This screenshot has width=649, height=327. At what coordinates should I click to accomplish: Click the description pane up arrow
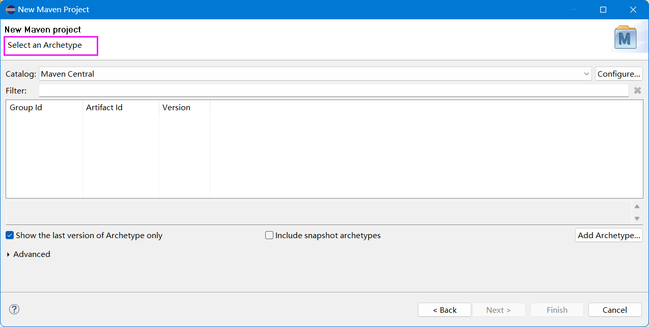[x=637, y=207]
